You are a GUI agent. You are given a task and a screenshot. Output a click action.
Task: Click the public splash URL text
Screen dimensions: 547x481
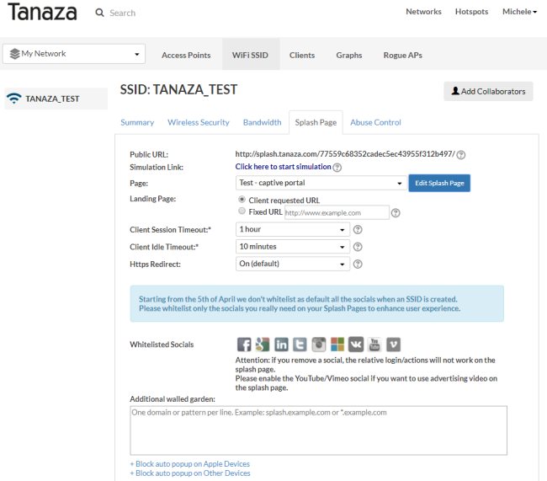345,153
